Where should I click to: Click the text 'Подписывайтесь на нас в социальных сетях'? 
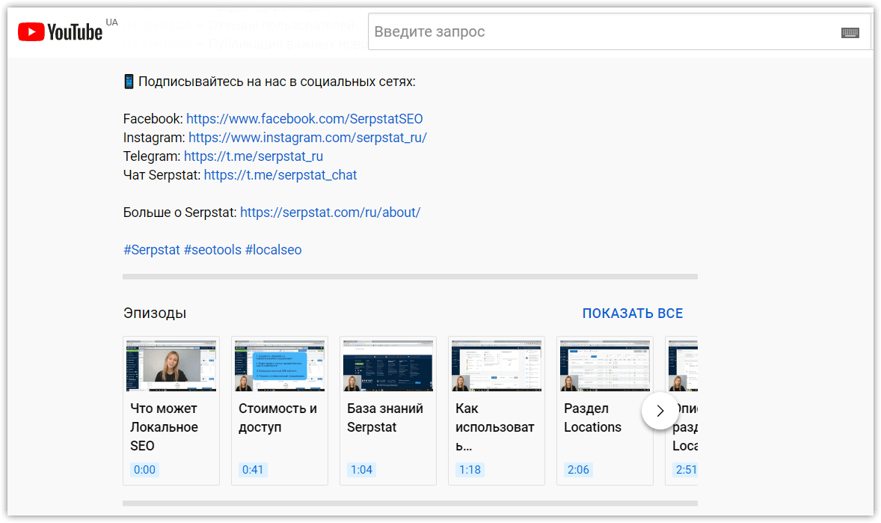(277, 82)
